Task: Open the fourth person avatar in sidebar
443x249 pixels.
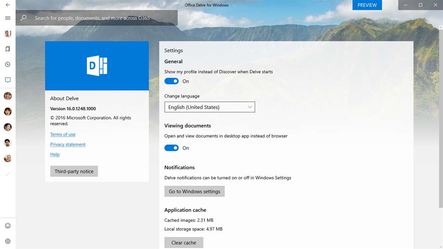Action: pos(8,143)
